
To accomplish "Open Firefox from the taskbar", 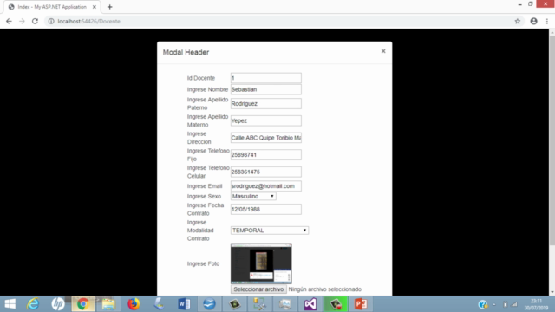I will click(x=134, y=304).
